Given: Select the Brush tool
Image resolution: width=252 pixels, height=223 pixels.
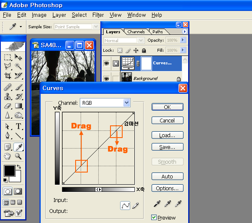Looking at the screenshot, I should pyautogui.click(x=18, y=88).
